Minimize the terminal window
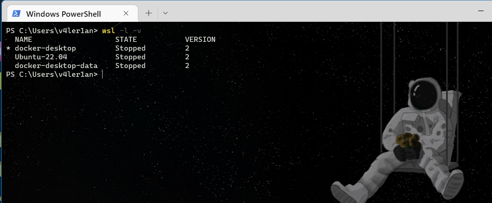 tap(481, 11)
